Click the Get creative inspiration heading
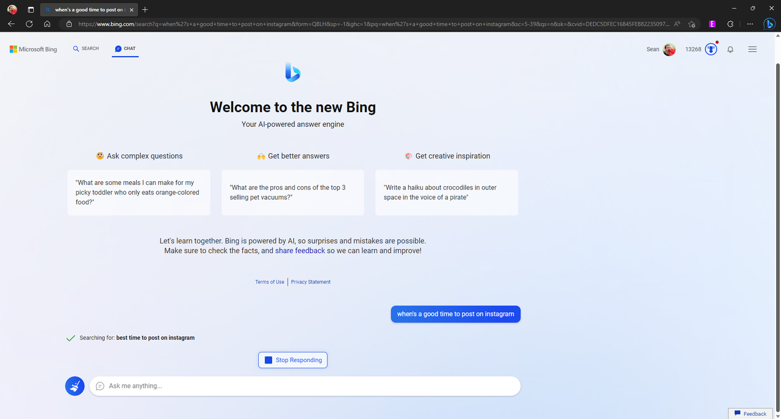 (447, 156)
